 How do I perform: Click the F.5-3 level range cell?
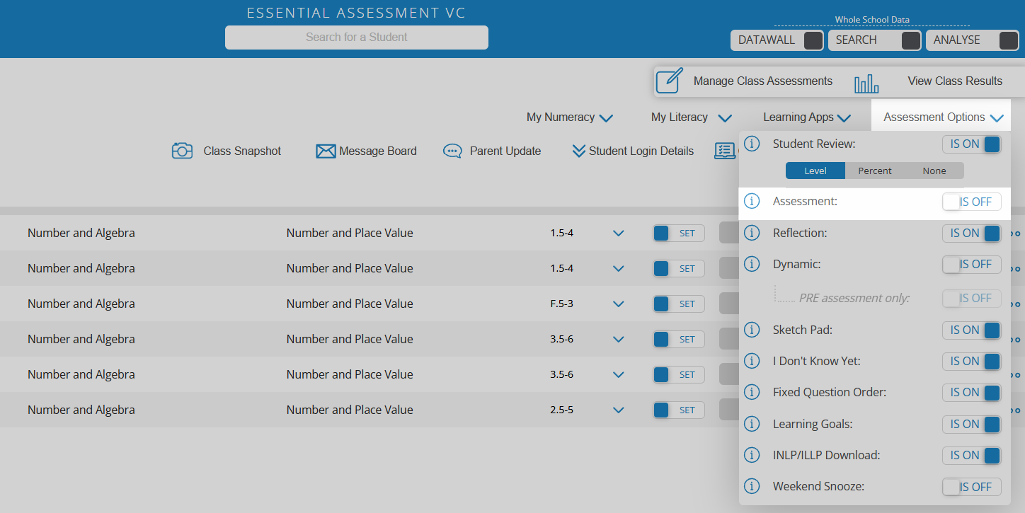point(561,304)
